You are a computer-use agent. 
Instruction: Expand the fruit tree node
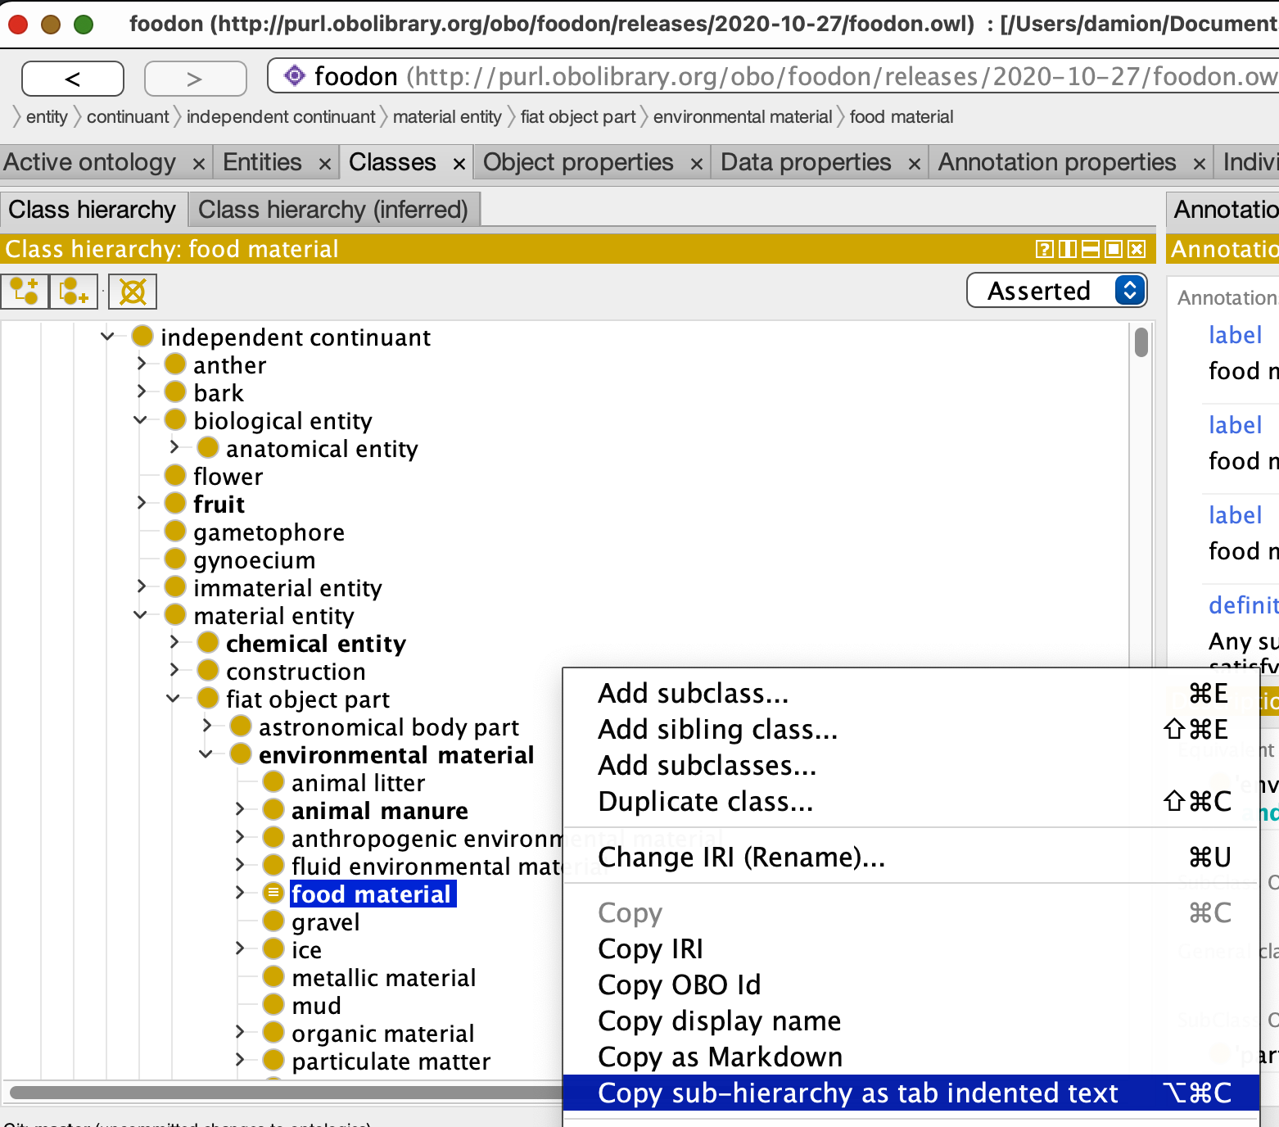point(142,504)
